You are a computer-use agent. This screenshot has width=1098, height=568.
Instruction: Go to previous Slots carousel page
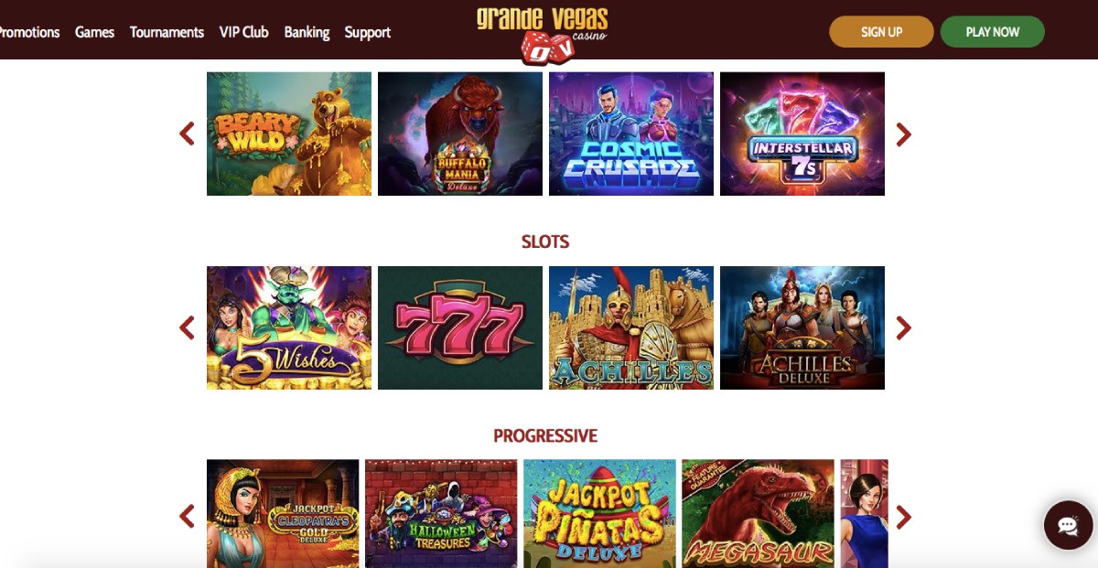[187, 327]
